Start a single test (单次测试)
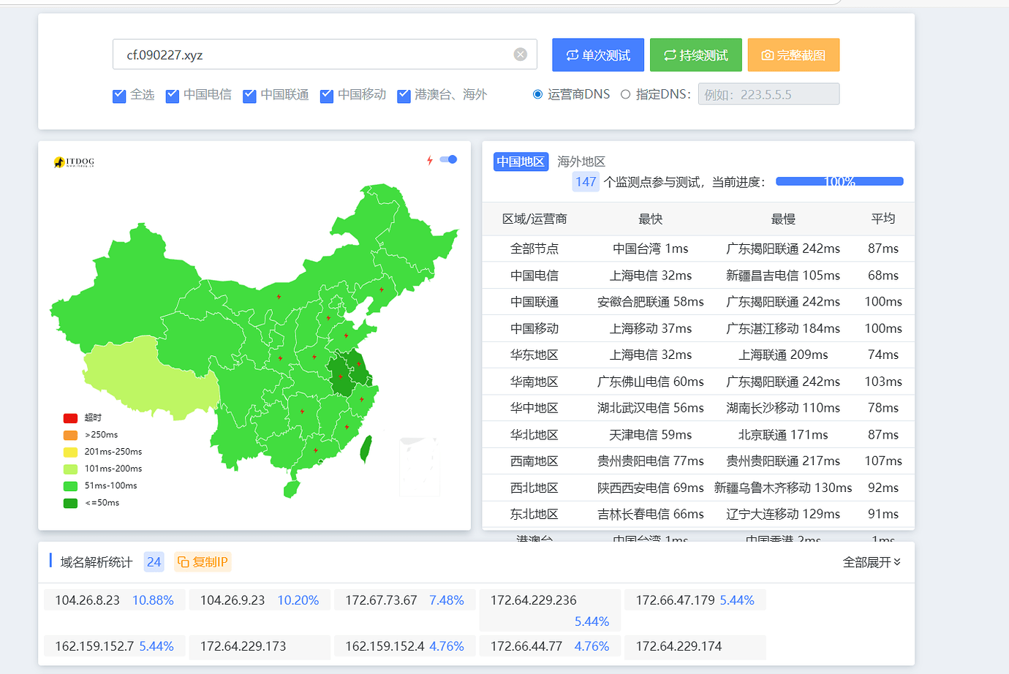The image size is (1009, 674). (598, 55)
